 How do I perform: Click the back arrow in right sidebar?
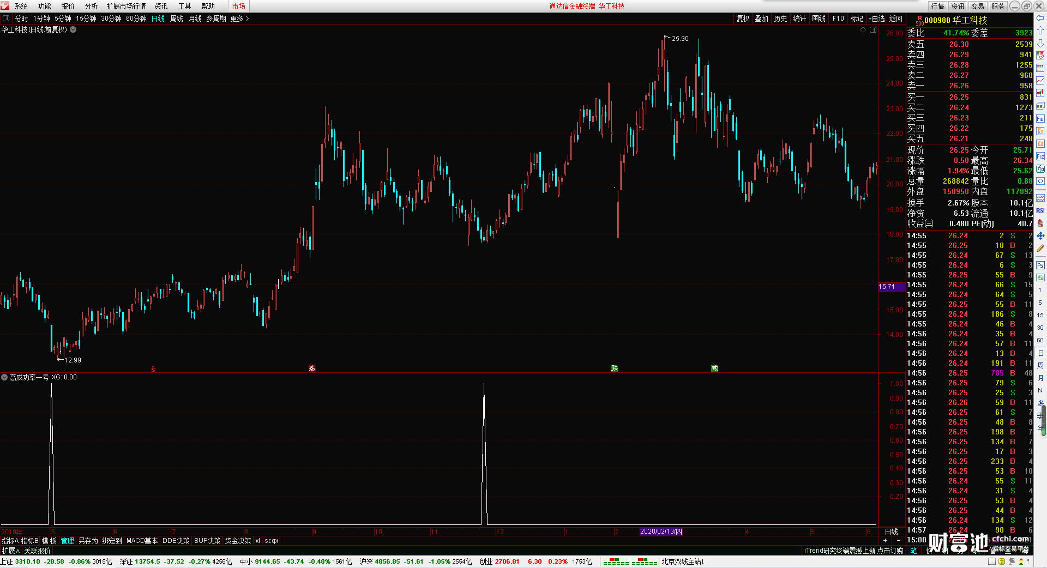pyautogui.click(x=1040, y=18)
